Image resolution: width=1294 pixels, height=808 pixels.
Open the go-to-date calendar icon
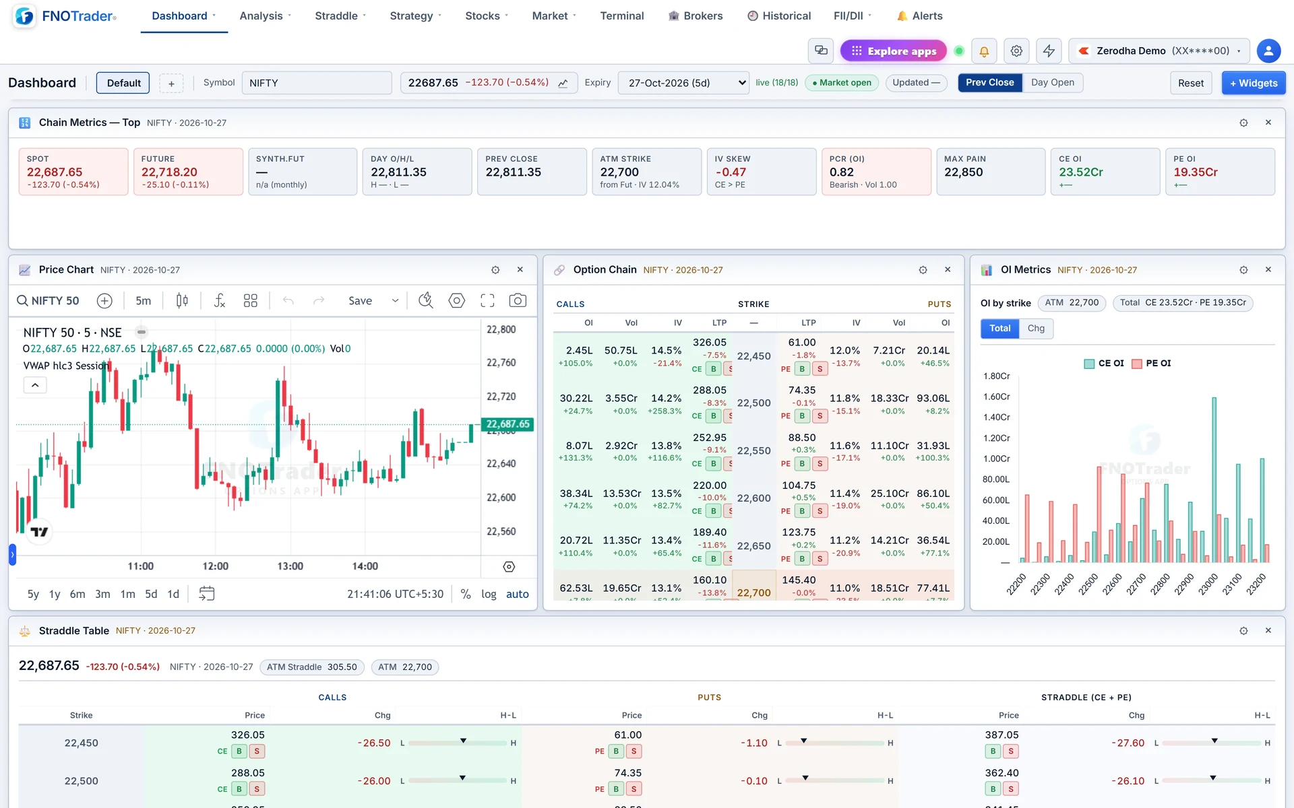(207, 594)
